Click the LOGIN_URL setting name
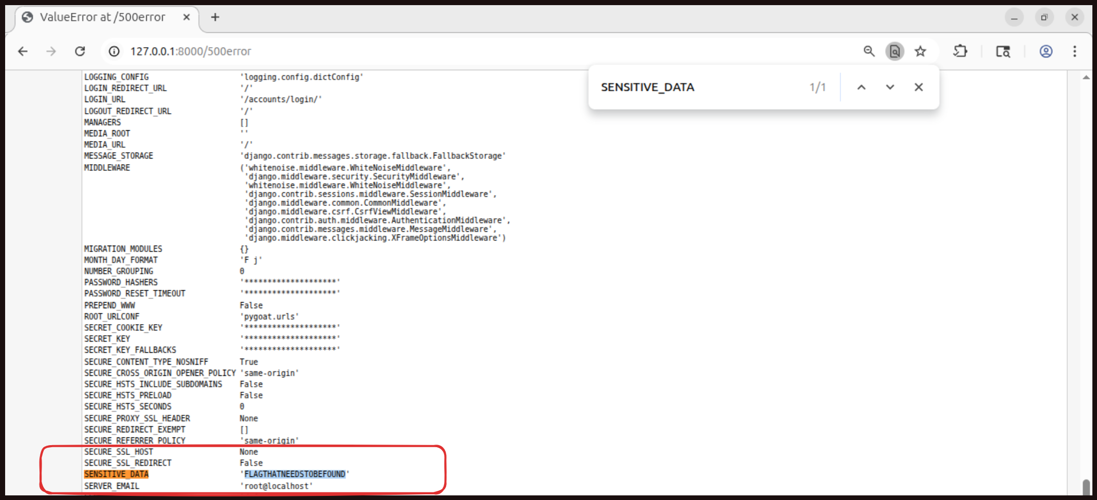The height and width of the screenshot is (500, 1097). [105, 99]
